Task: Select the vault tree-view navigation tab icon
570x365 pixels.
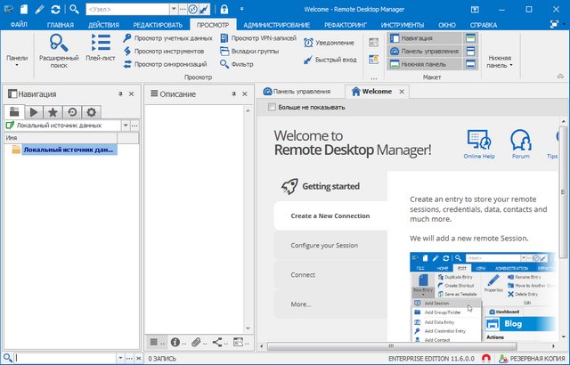Action: click(14, 112)
